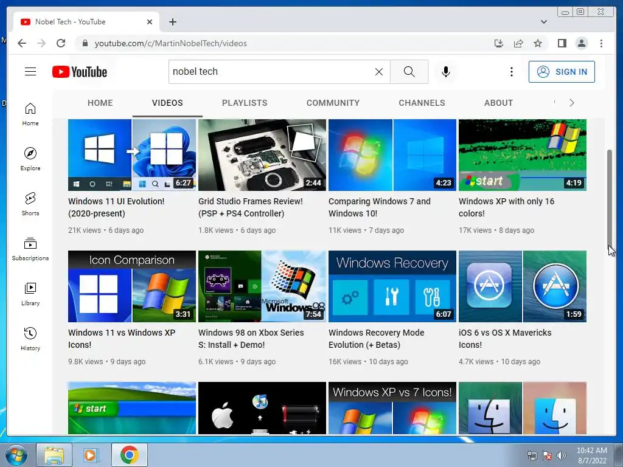Click the Windows Recovery thumbnail

click(x=392, y=286)
